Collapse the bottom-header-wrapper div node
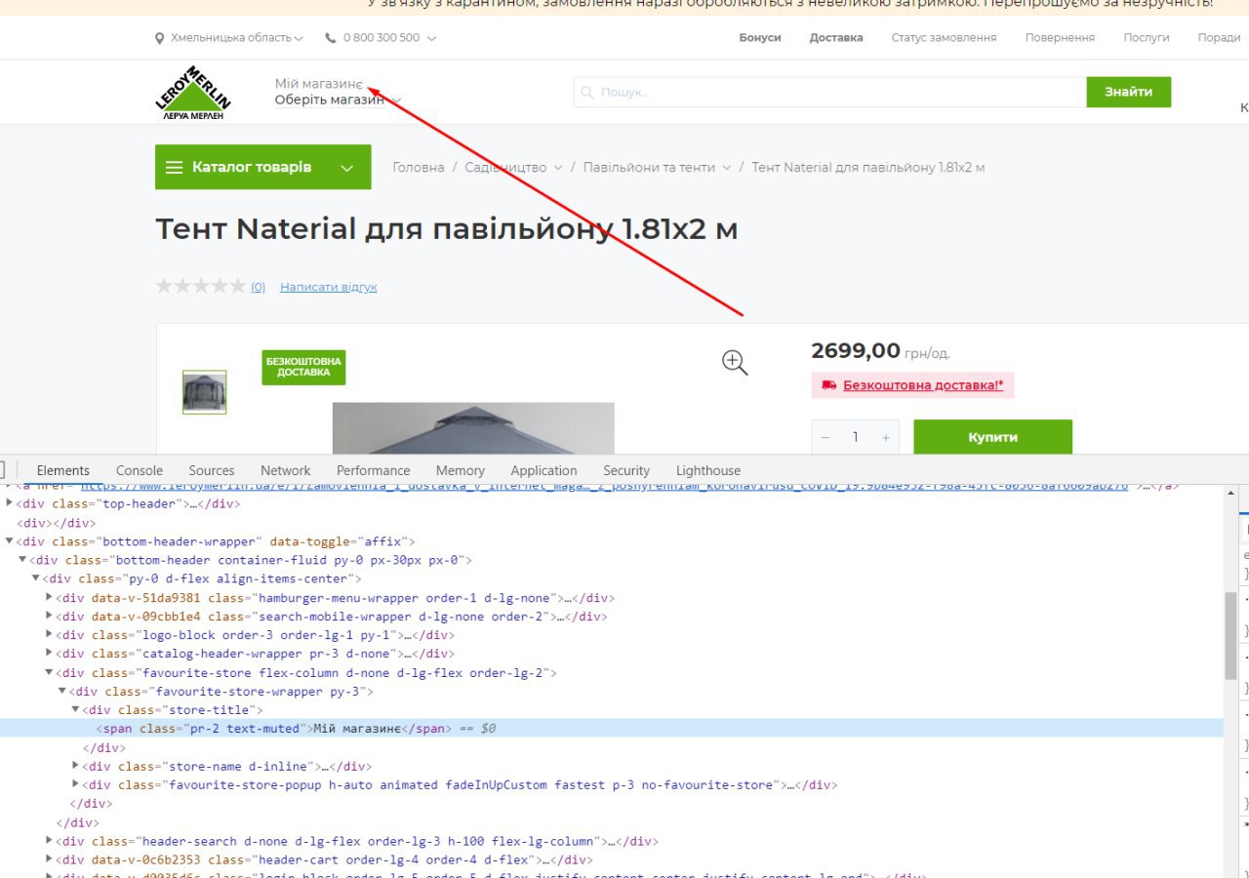The height and width of the screenshot is (878, 1249). point(10,541)
